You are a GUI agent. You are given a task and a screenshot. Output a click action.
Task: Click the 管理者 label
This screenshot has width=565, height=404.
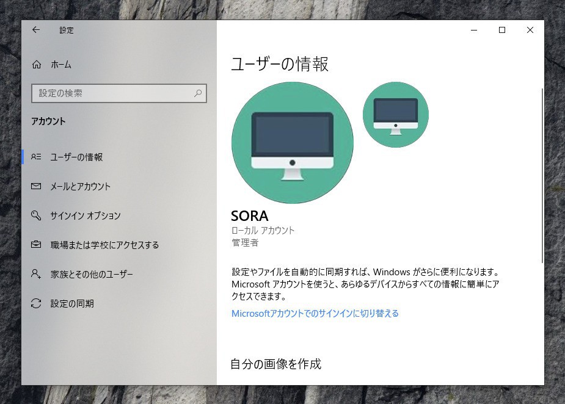click(x=245, y=243)
